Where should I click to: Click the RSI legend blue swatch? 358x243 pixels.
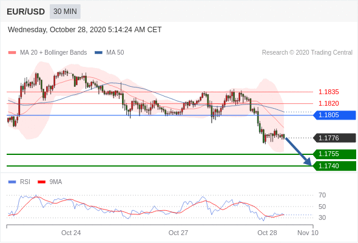click(x=12, y=182)
